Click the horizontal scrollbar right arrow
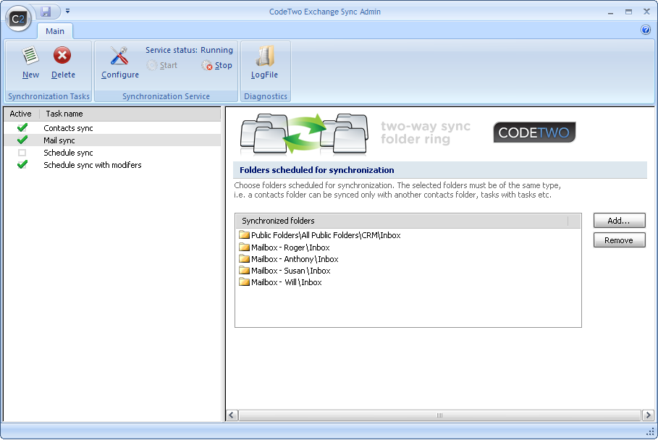 tap(648, 415)
